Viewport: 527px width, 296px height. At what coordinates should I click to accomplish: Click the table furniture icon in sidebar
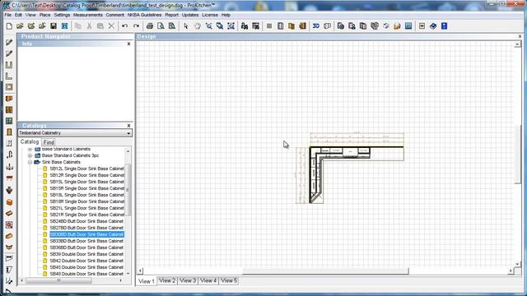[9, 178]
